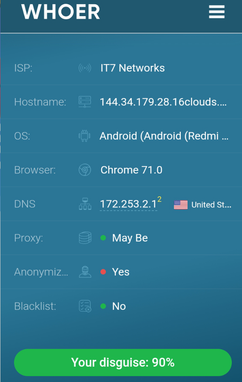Viewport: 242px width, 382px height.
Task: Click the green Proxy status dot
Action: (103, 238)
